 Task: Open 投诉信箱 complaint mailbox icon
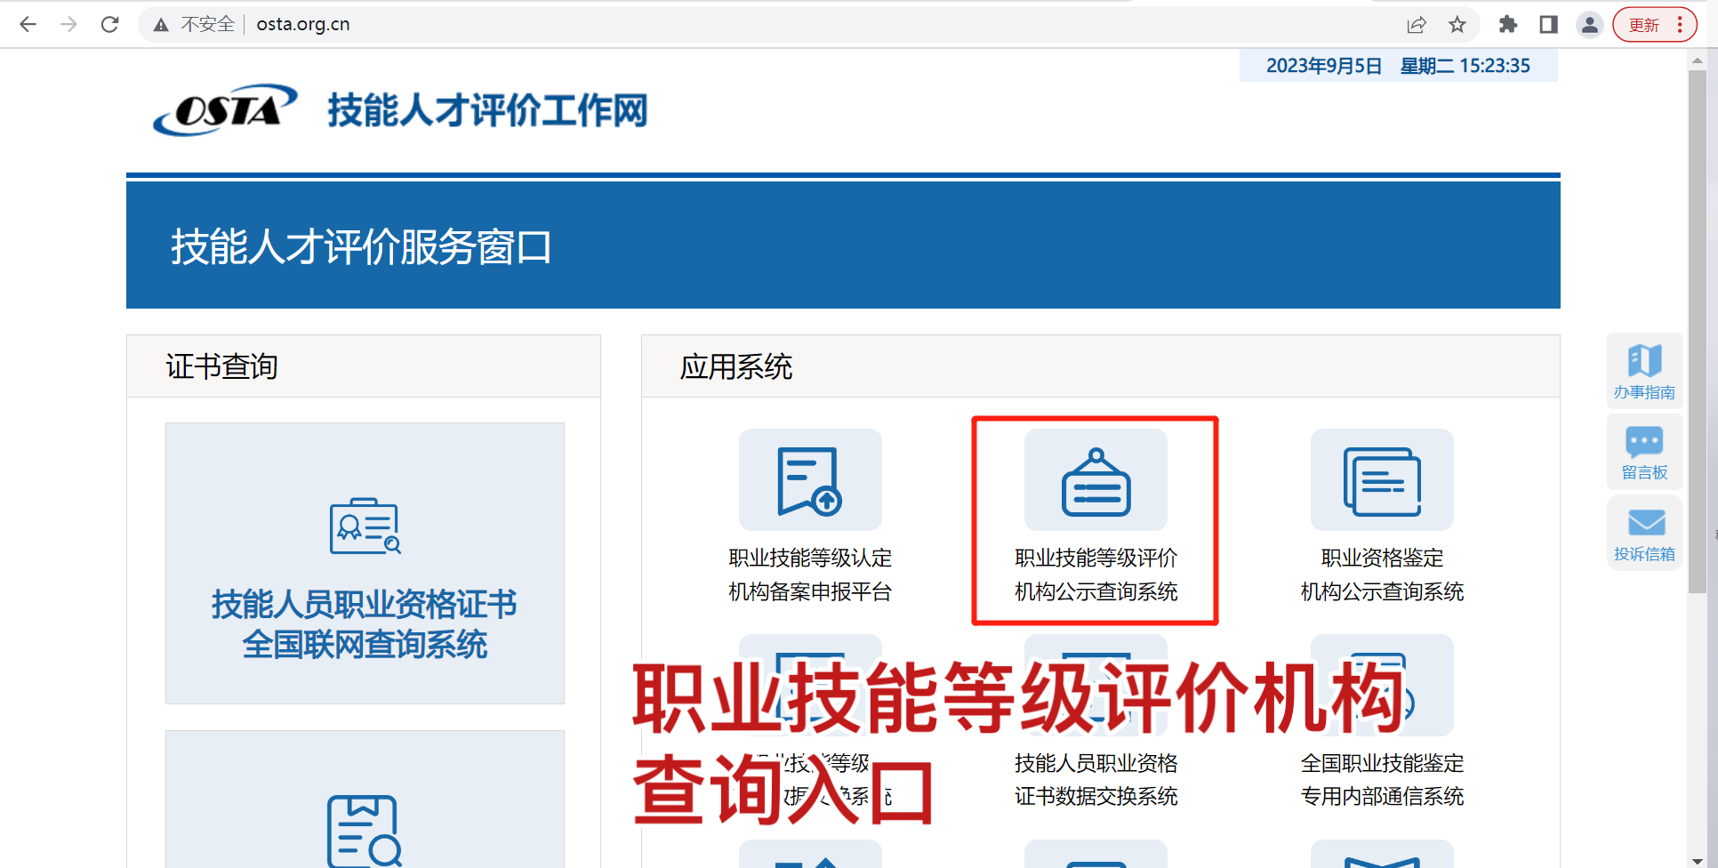(1644, 533)
